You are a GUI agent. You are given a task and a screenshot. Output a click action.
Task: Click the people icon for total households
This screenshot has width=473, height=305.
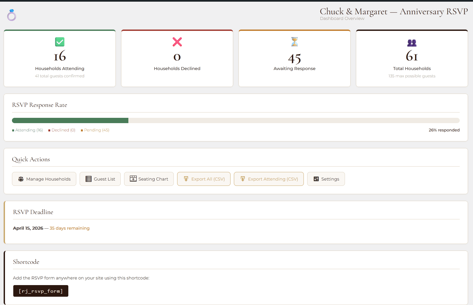click(412, 43)
